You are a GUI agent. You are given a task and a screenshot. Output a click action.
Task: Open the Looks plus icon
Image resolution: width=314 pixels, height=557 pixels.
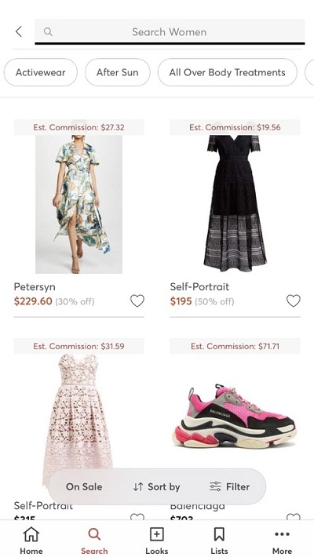click(x=157, y=534)
